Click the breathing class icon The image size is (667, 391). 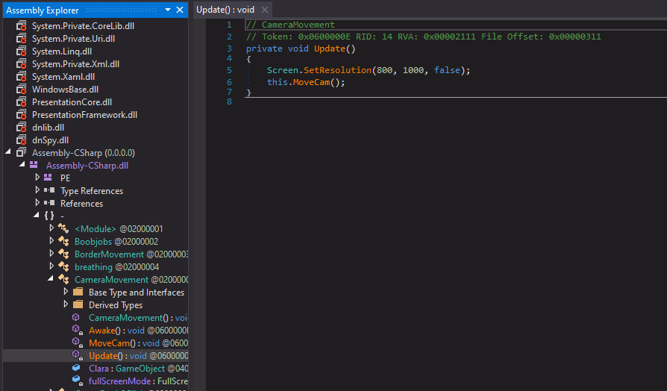click(x=63, y=267)
